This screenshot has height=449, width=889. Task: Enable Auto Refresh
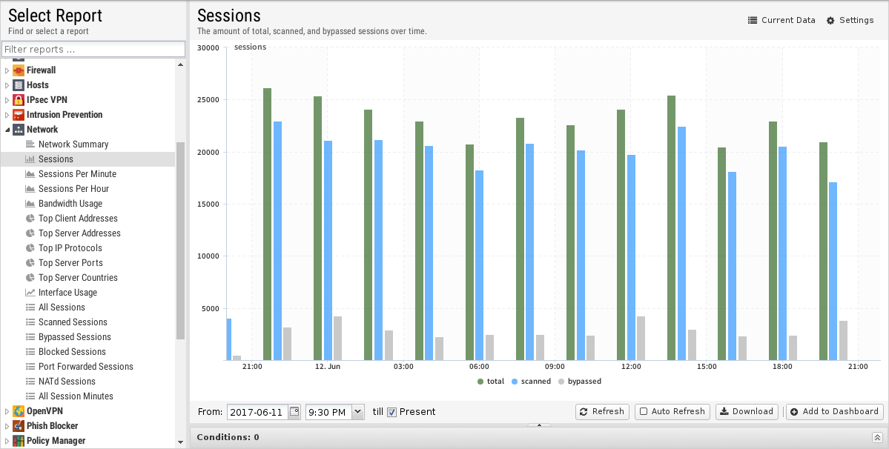pyautogui.click(x=672, y=412)
